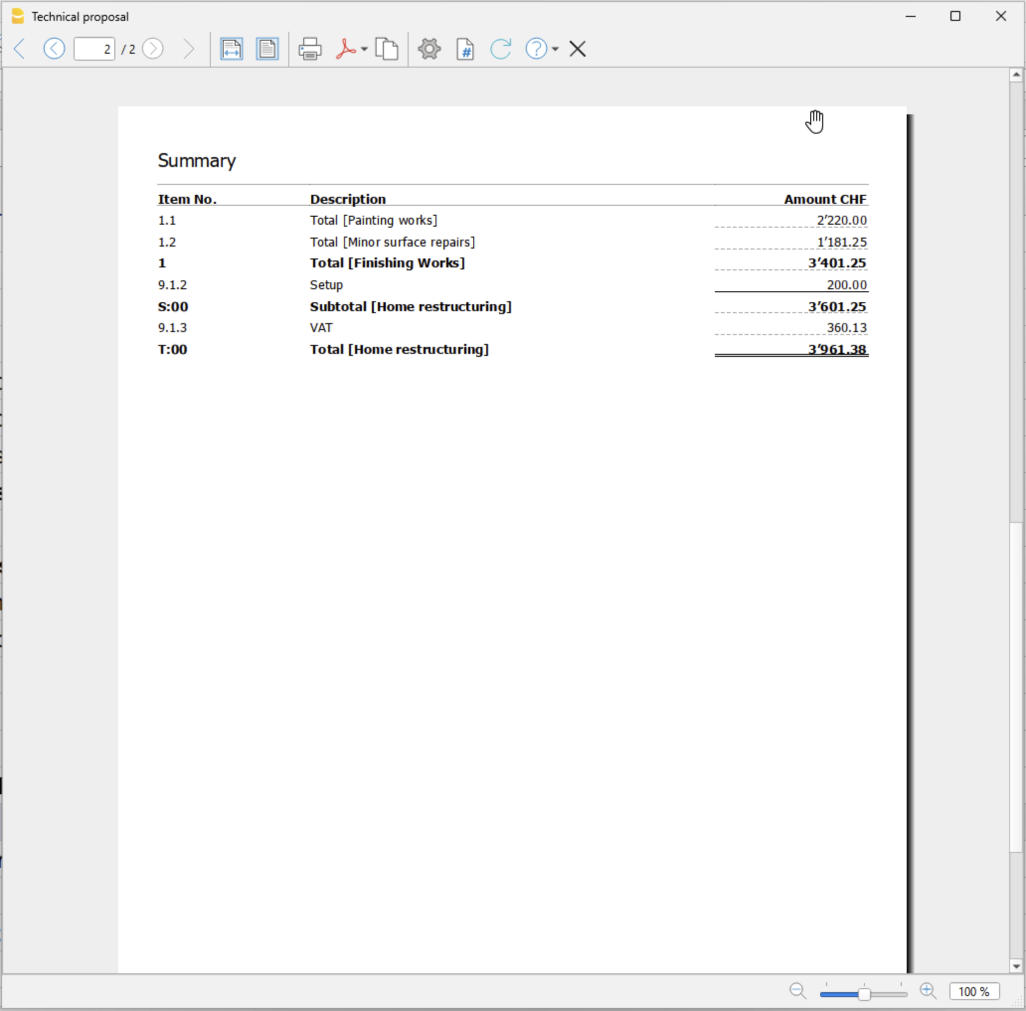This screenshot has height=1011, width=1026.
Task: Click the page number input field
Action: 94,49
